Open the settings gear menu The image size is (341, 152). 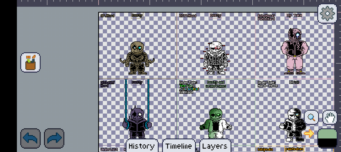[x=327, y=14]
